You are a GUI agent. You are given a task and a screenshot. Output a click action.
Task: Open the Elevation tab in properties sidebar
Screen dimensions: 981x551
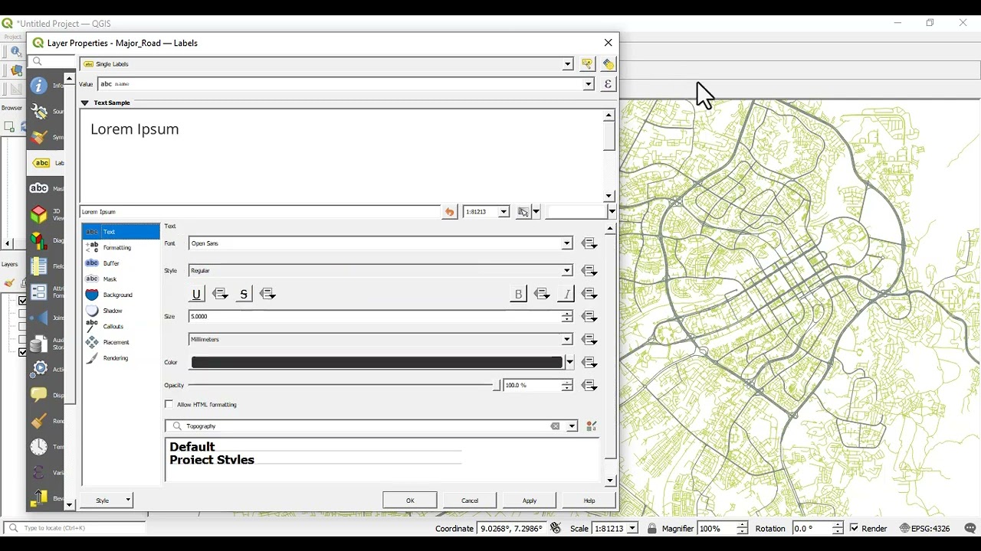click(47, 498)
